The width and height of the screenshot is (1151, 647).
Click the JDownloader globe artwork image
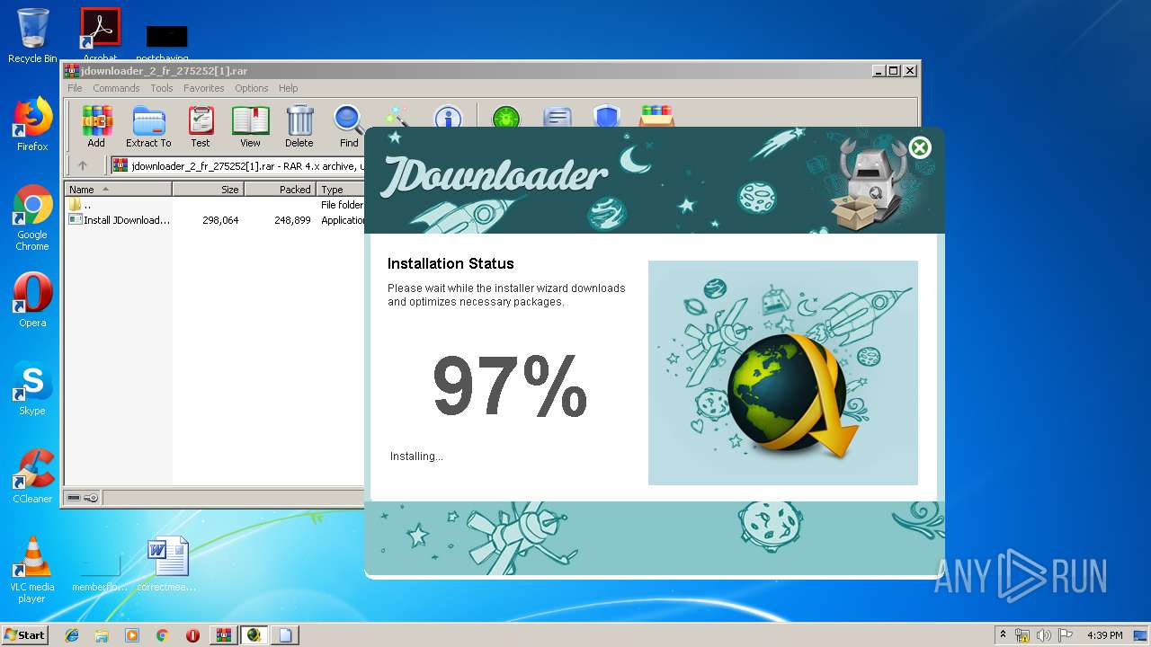tap(782, 373)
